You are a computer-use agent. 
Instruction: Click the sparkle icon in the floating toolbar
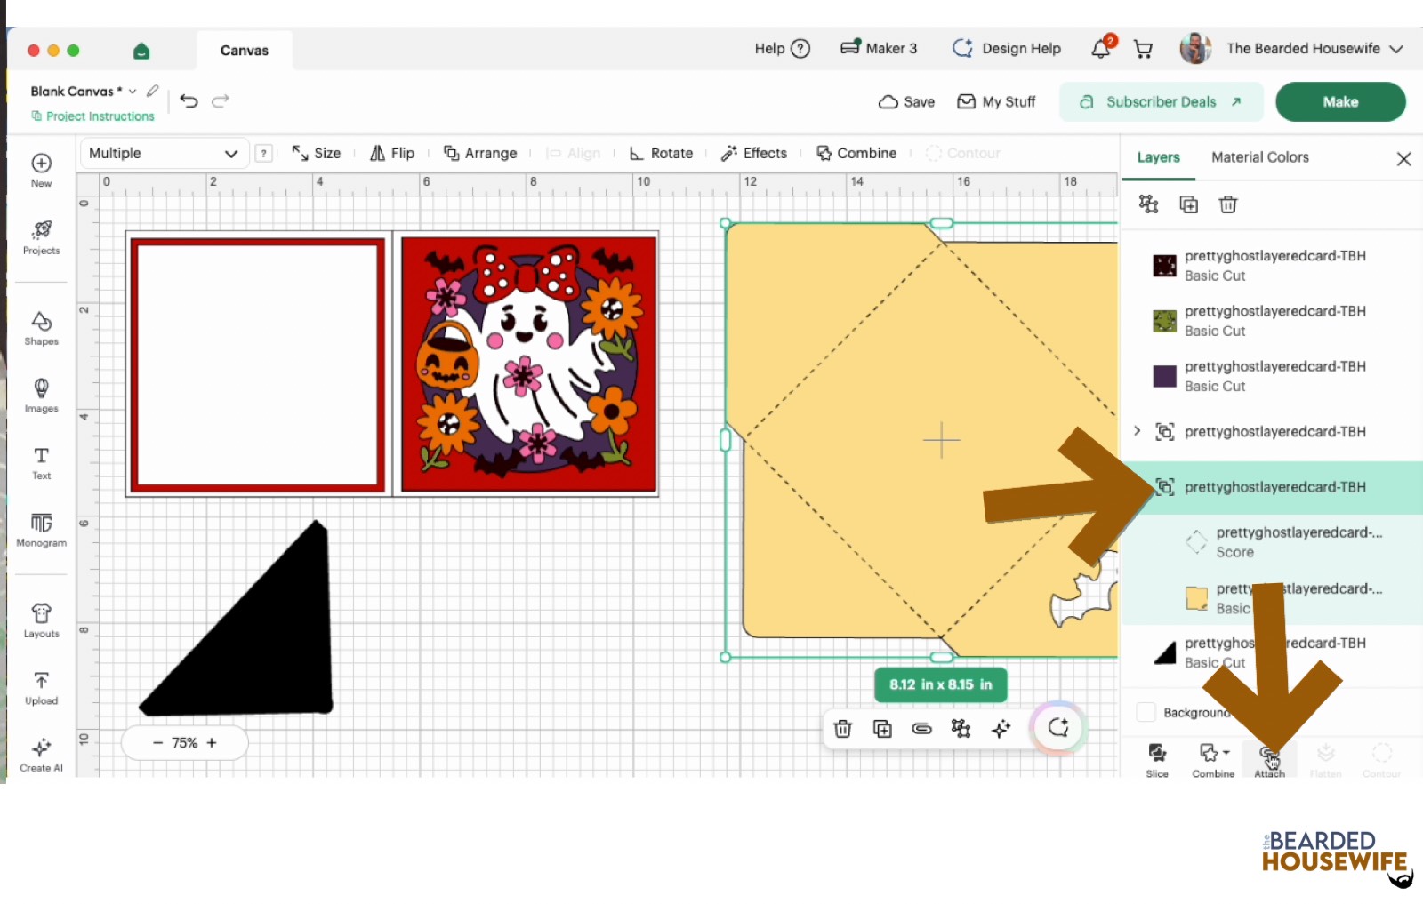pos(1001,729)
